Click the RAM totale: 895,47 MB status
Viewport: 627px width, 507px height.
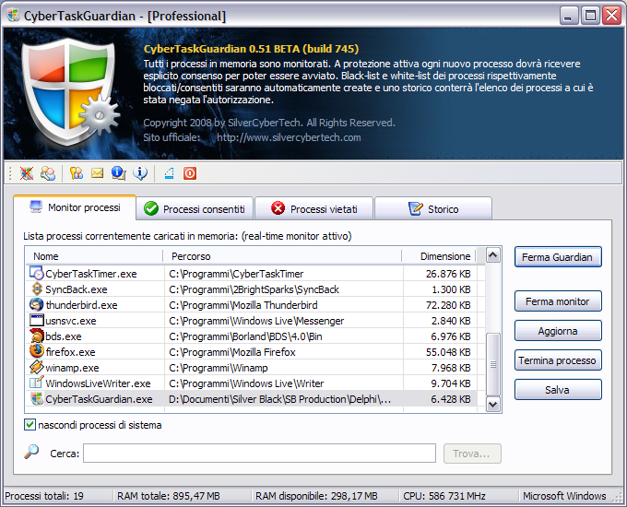(x=169, y=496)
